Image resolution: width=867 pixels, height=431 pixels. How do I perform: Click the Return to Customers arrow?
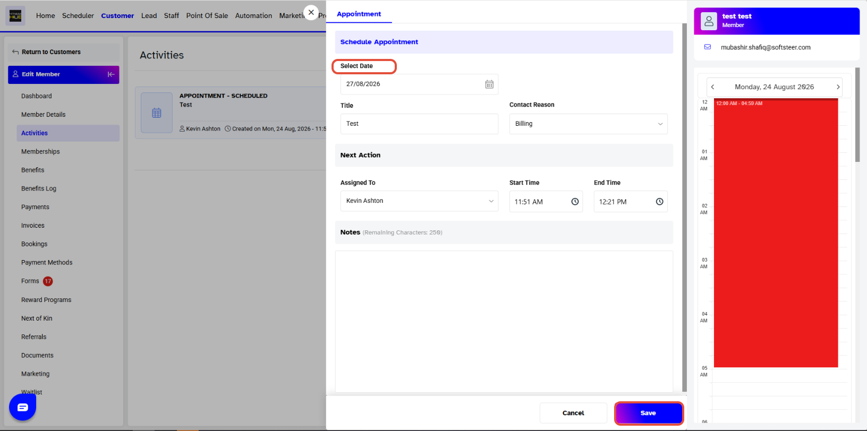pos(15,52)
